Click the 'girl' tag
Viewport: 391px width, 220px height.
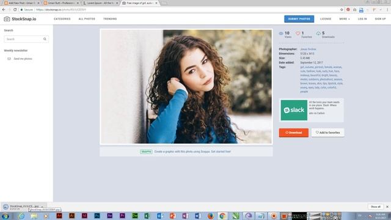[x=302, y=67]
